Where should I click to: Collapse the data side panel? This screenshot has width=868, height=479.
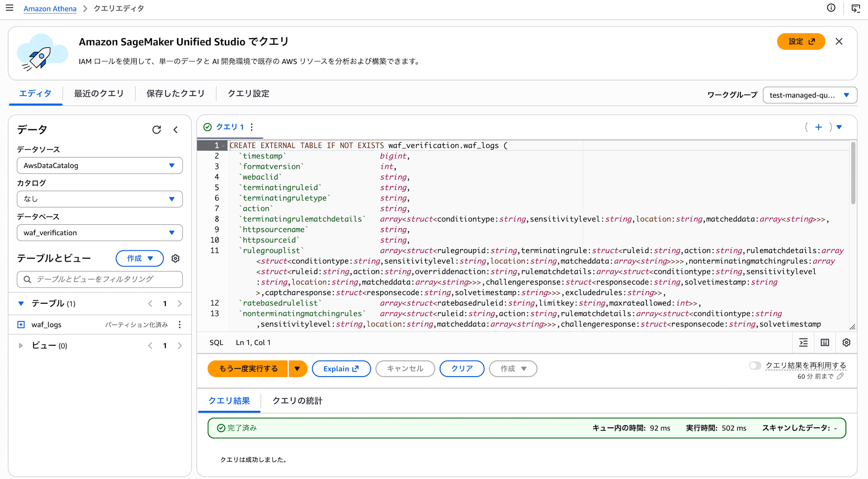coord(176,129)
